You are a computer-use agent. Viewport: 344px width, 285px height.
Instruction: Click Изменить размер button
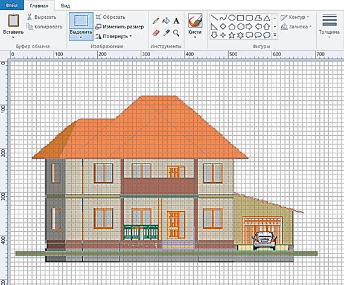point(119,27)
